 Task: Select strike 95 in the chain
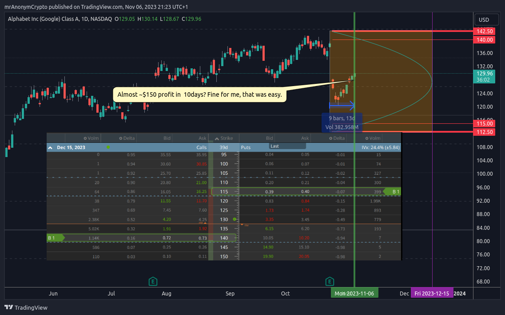coord(224,155)
